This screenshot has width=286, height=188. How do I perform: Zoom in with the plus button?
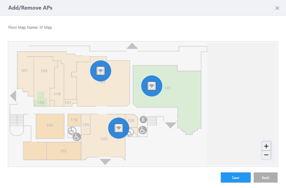[266, 146]
